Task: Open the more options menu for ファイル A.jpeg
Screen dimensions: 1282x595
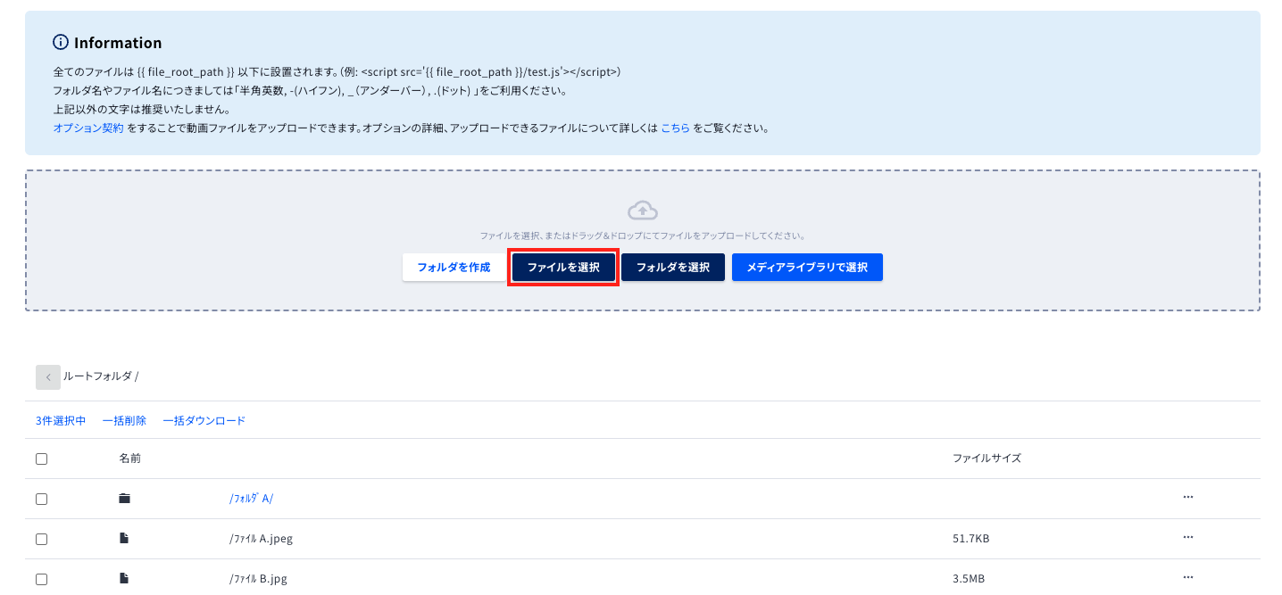Action: tap(1188, 537)
